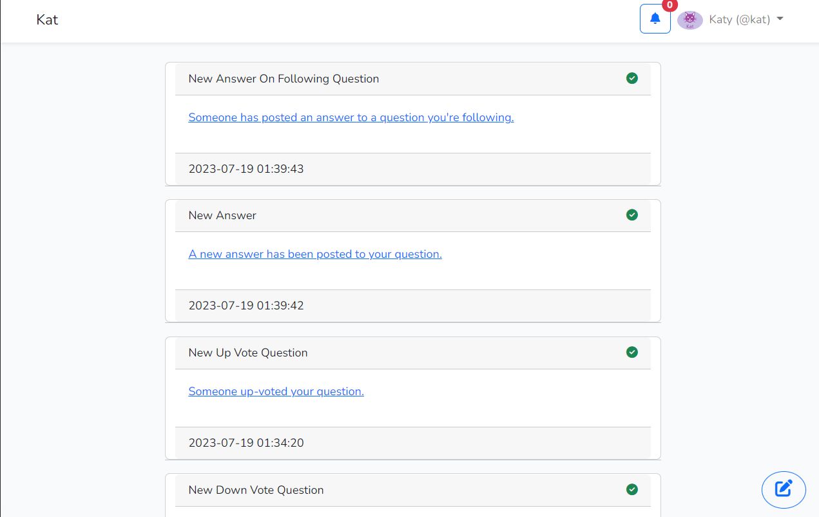Open link about answer on followed question
Viewport: 819px width, 517px height.
pos(351,117)
